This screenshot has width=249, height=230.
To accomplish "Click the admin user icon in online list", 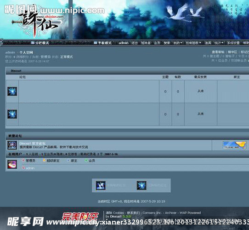I will click(23, 167).
